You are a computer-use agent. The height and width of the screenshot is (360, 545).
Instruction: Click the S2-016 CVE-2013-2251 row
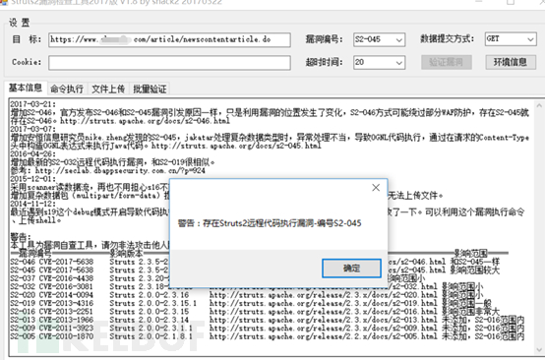pos(255,312)
